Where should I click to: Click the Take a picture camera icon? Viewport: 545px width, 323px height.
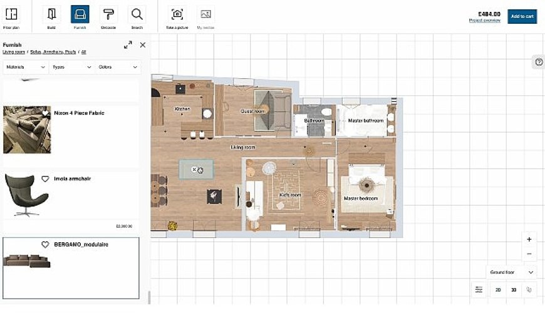click(x=177, y=14)
